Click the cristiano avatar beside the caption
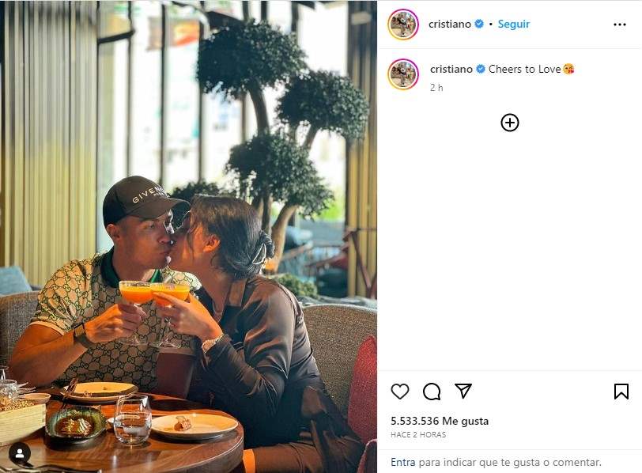This screenshot has width=642, height=473. tap(403, 74)
